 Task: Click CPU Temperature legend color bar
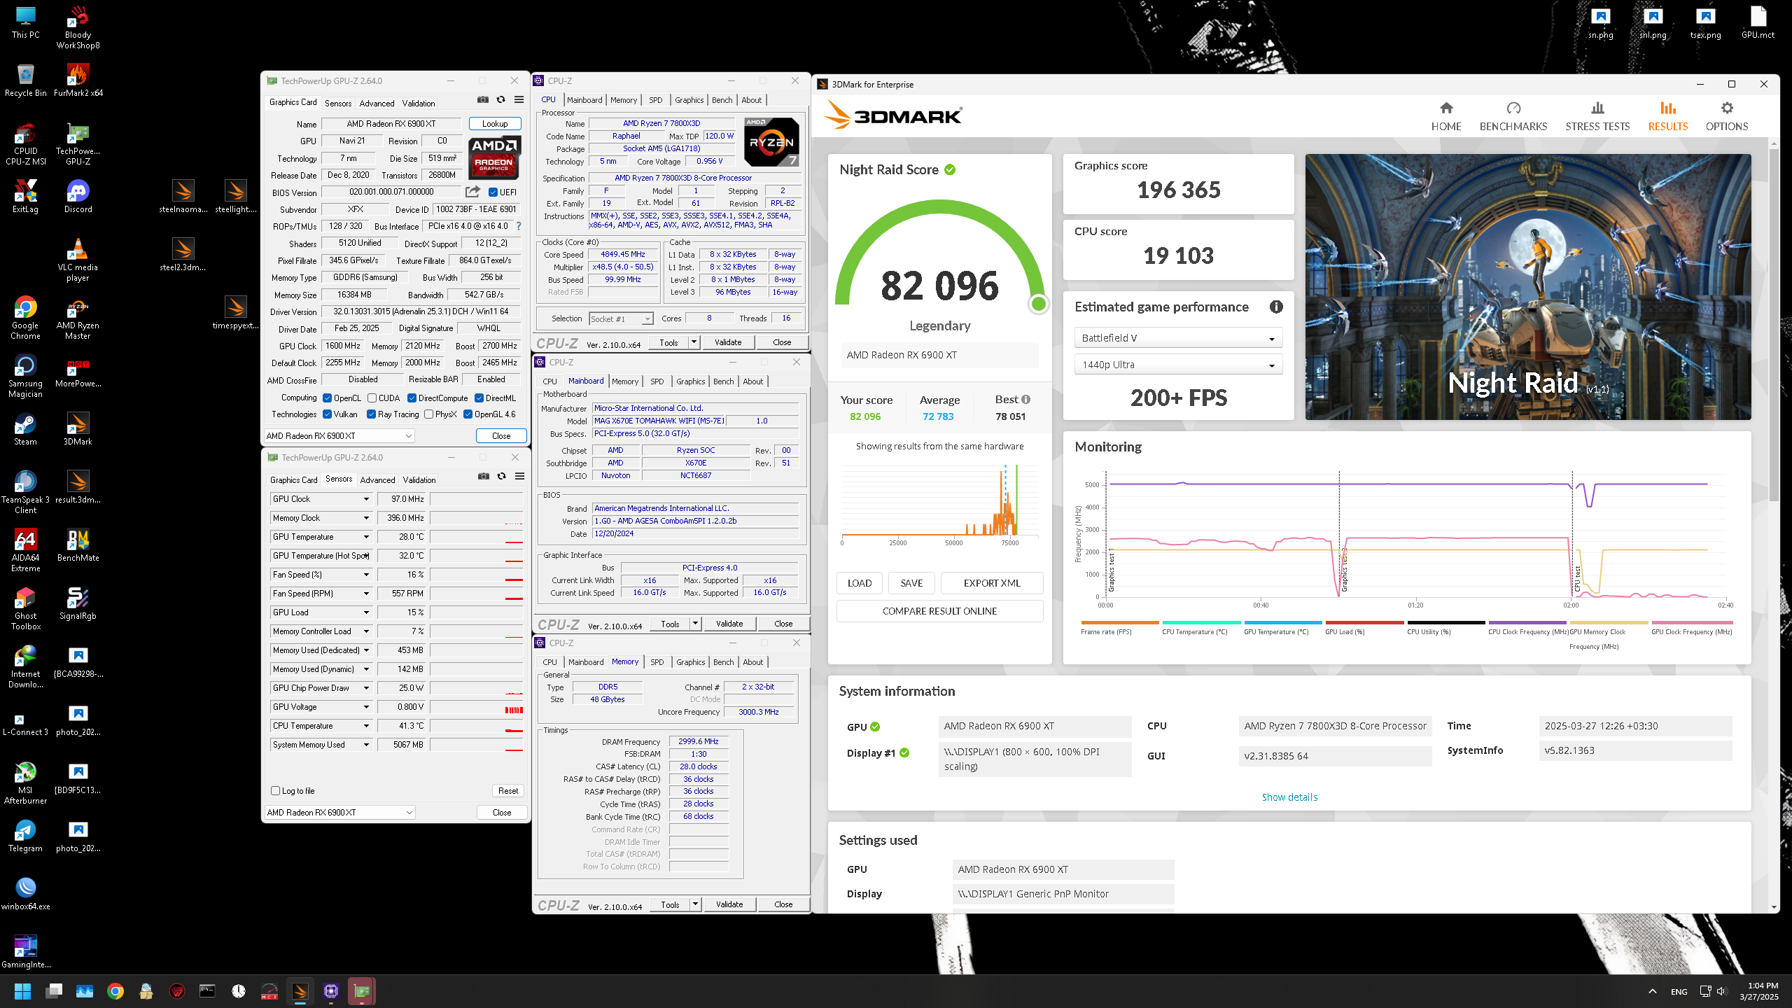click(x=1201, y=622)
